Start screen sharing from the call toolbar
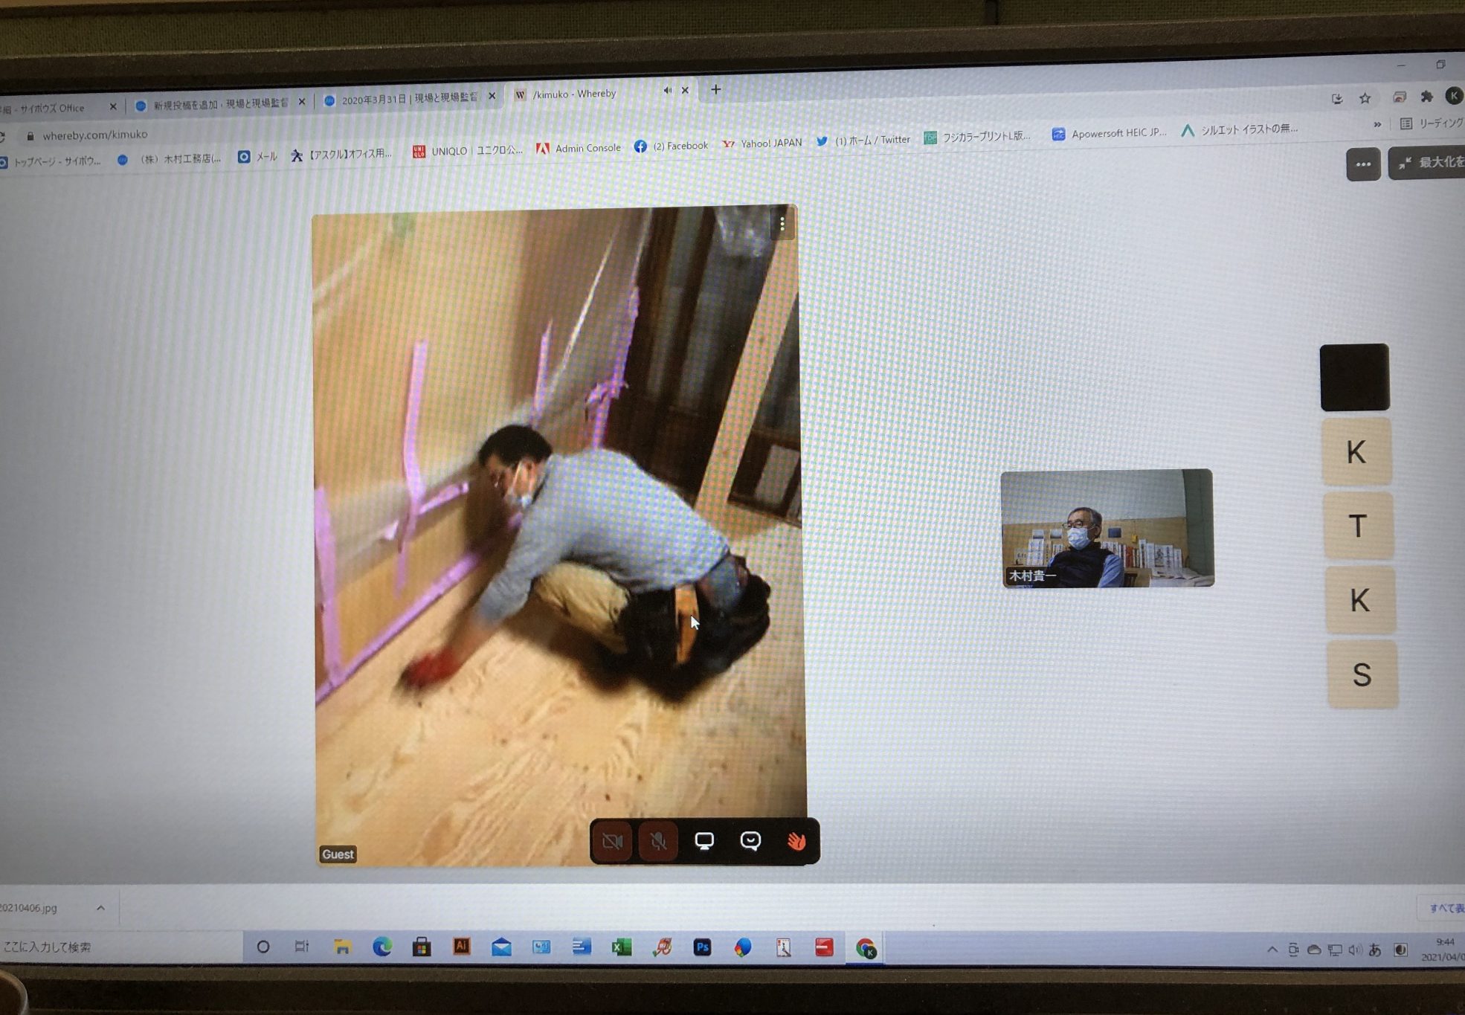The height and width of the screenshot is (1015, 1465). point(703,841)
